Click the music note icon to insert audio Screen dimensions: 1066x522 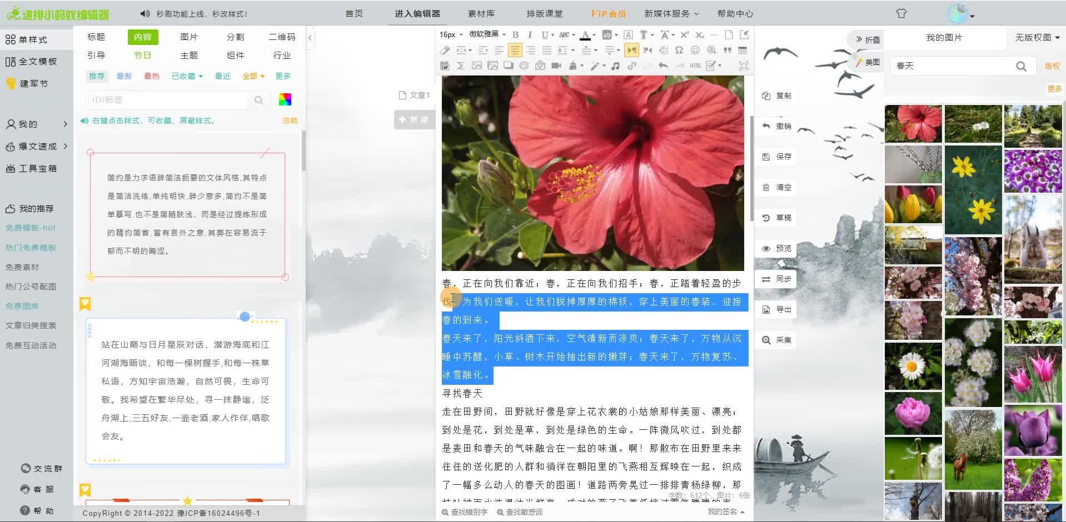[x=615, y=66]
